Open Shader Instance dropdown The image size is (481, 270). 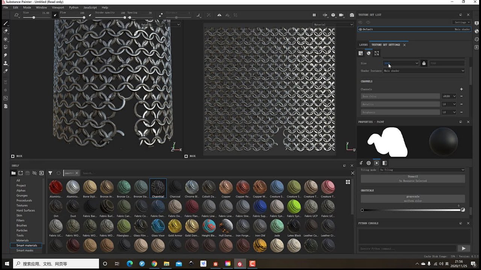424,71
